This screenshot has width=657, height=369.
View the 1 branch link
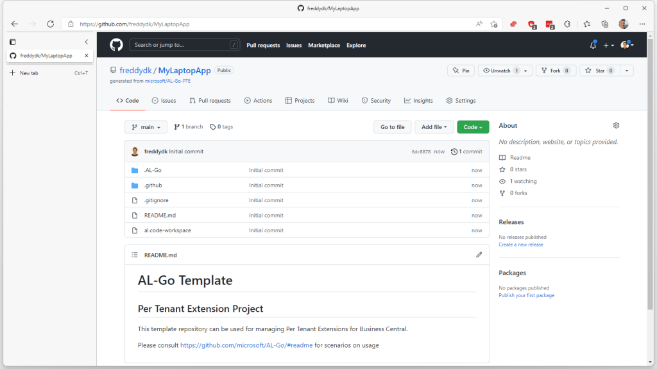click(189, 126)
